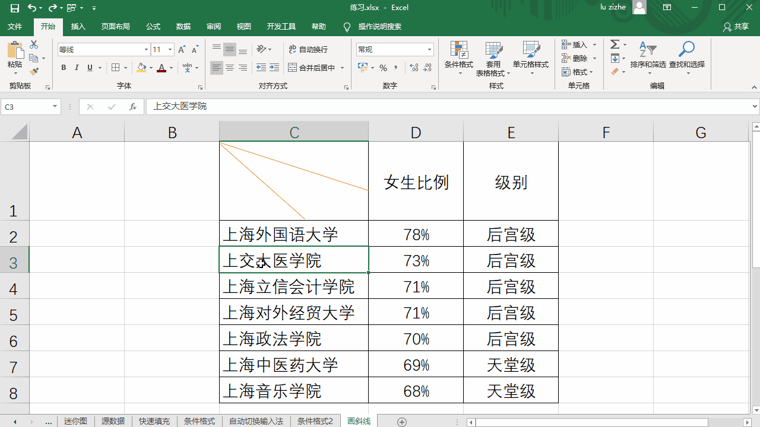Screen dimensions: 760x427
Task: Click the AutoSum sigma icon
Action: [x=615, y=44]
